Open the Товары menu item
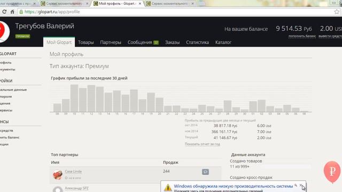The height and width of the screenshot is (192, 342). click(x=85, y=42)
